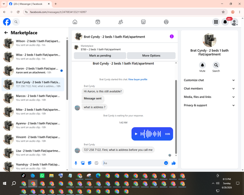Go to Home feed icon
Viewport: 244px width, 195px height.
click(75, 22)
